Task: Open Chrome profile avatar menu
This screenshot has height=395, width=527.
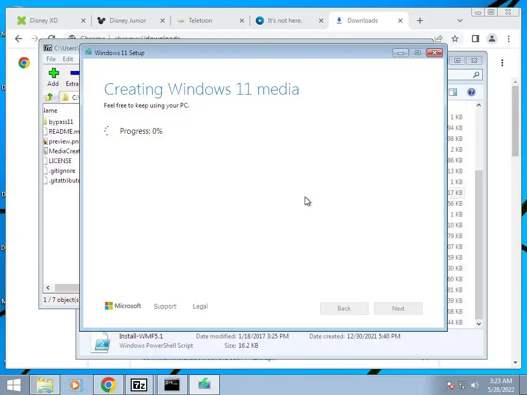Action: [492, 39]
